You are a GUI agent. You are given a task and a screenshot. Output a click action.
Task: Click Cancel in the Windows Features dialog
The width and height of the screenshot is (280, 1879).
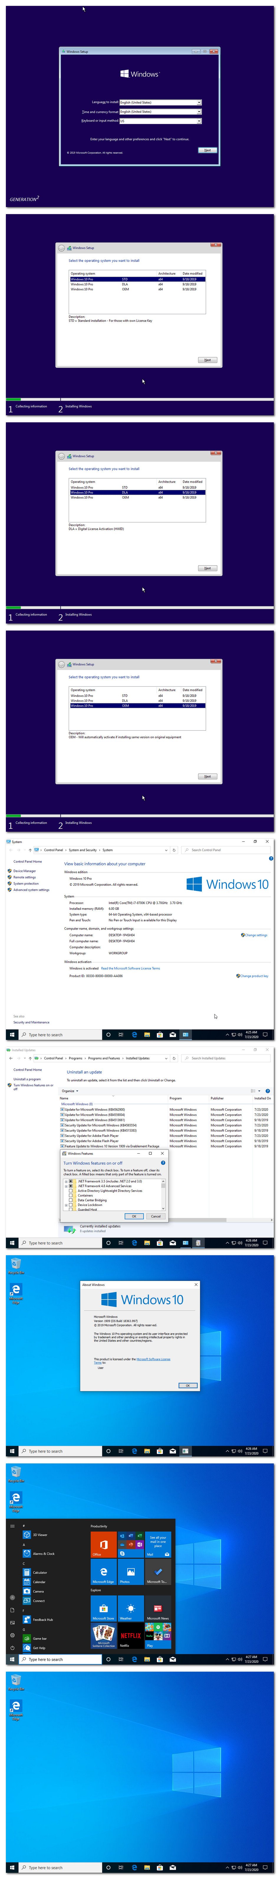[x=156, y=1216]
